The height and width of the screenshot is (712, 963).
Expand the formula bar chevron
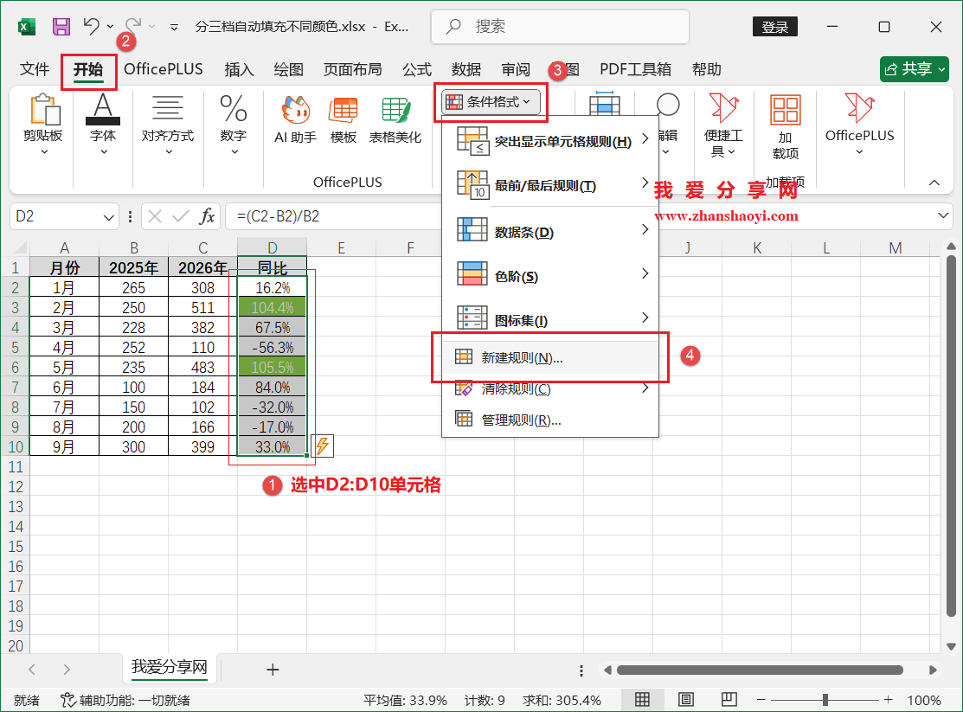(943, 215)
